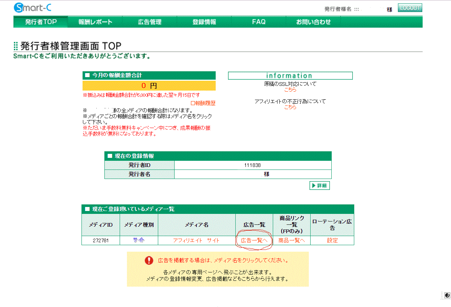Open the 設定 rotation ad link
Screen dimensions: 451x307
332,240
